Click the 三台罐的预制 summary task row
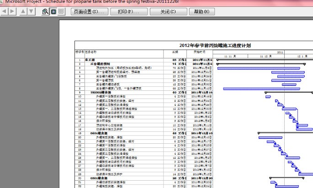The image size is (313, 188). (x=100, y=64)
